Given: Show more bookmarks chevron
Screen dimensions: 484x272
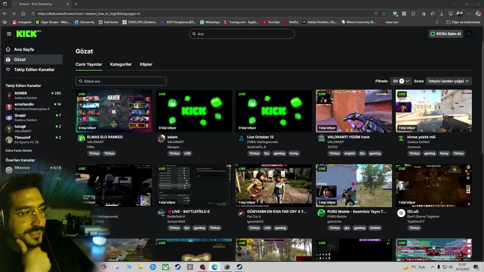Looking at the screenshot, I should [437, 22].
